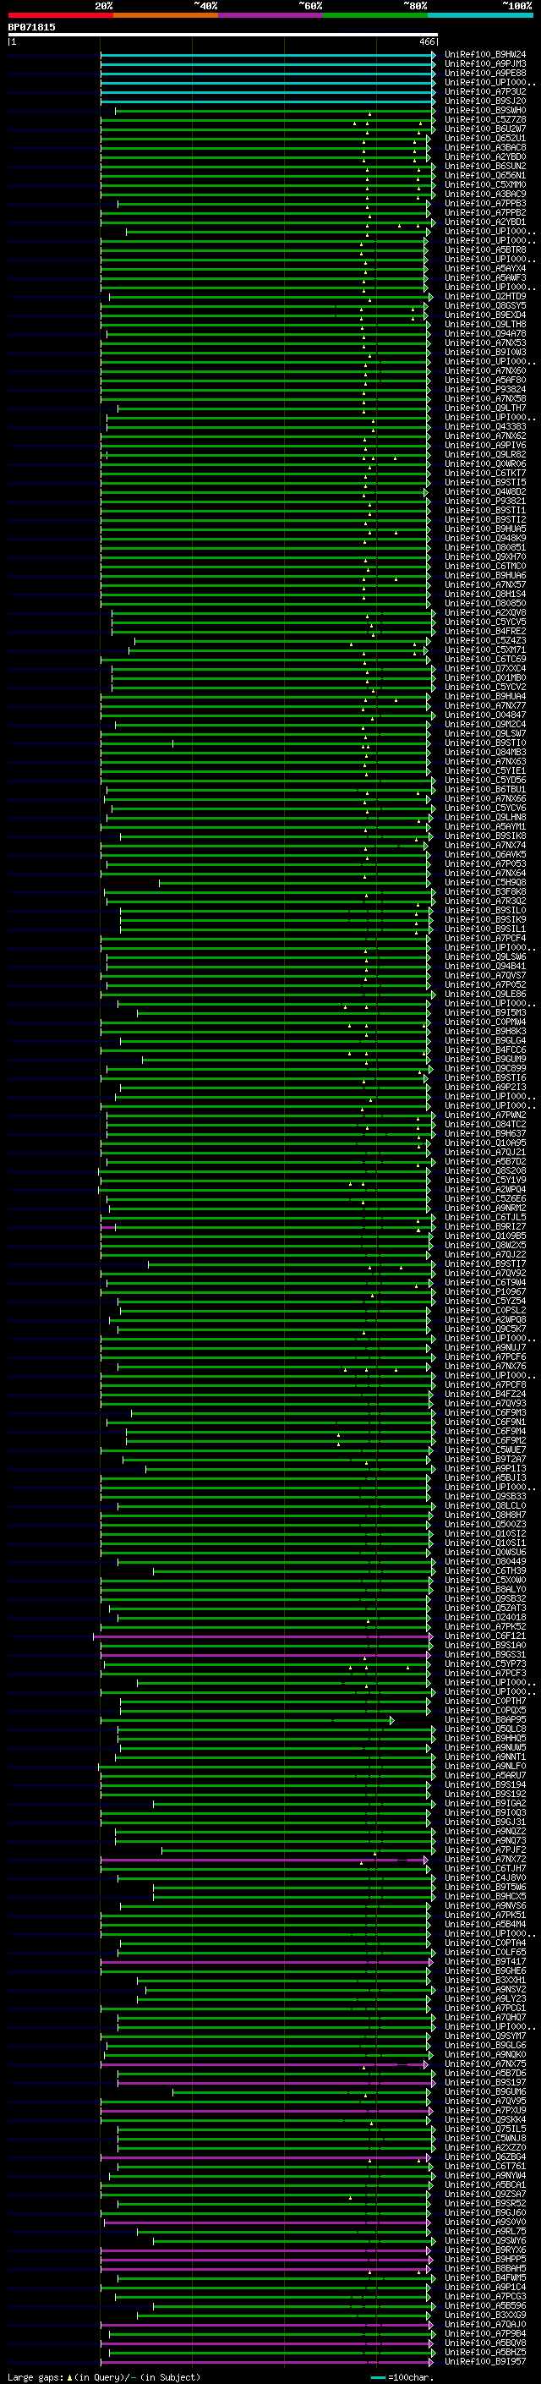The width and height of the screenshot is (541, 2384).
Task: Select hit label UniRef100_B9I0W3
Action: 485,352
